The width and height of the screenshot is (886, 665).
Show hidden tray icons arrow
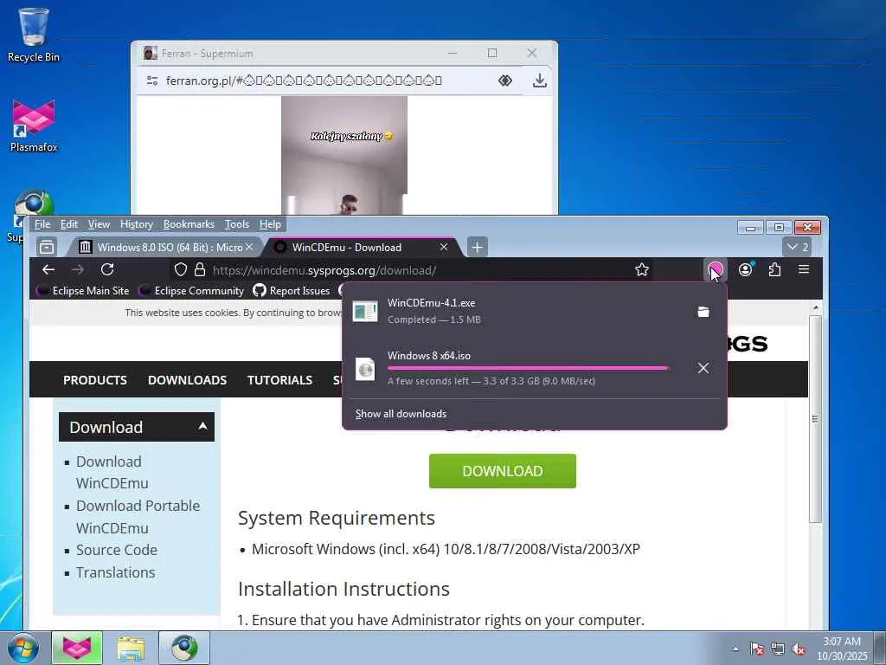735,649
